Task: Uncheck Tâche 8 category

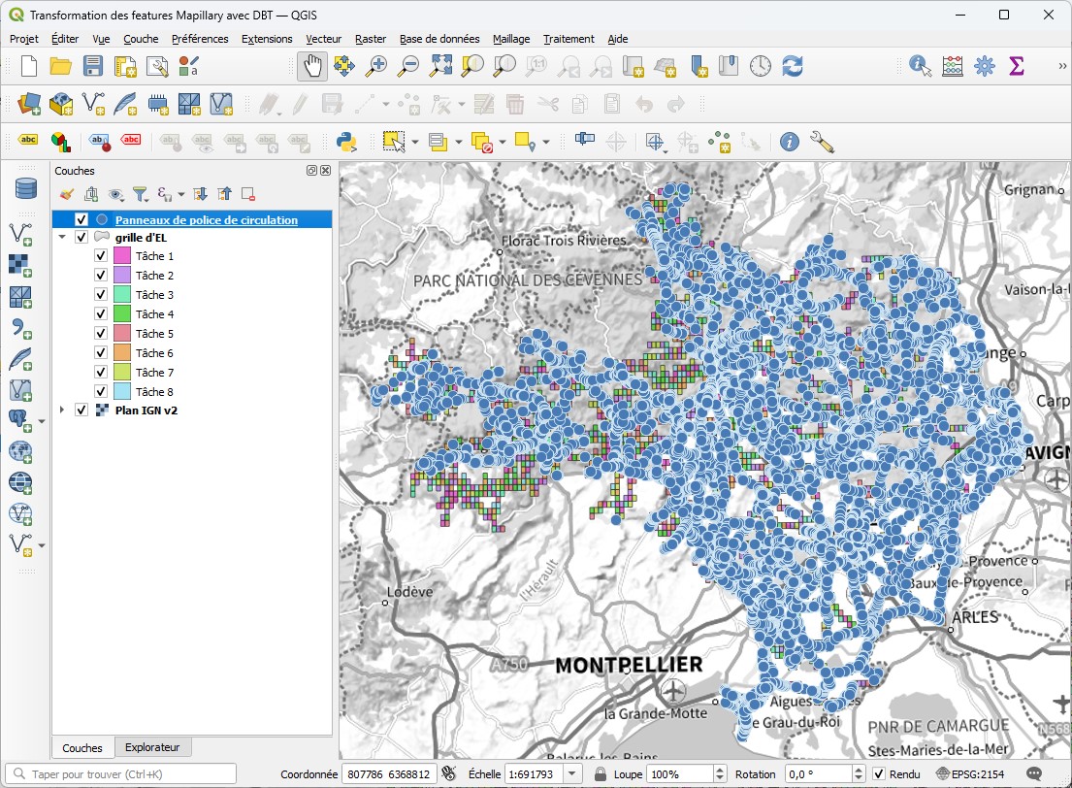Action: [101, 391]
